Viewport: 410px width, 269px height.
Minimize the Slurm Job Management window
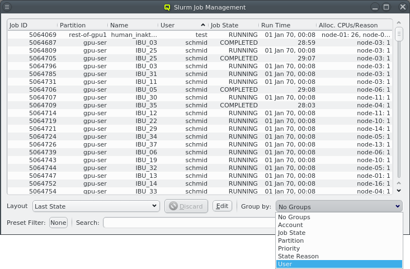coord(375,7)
